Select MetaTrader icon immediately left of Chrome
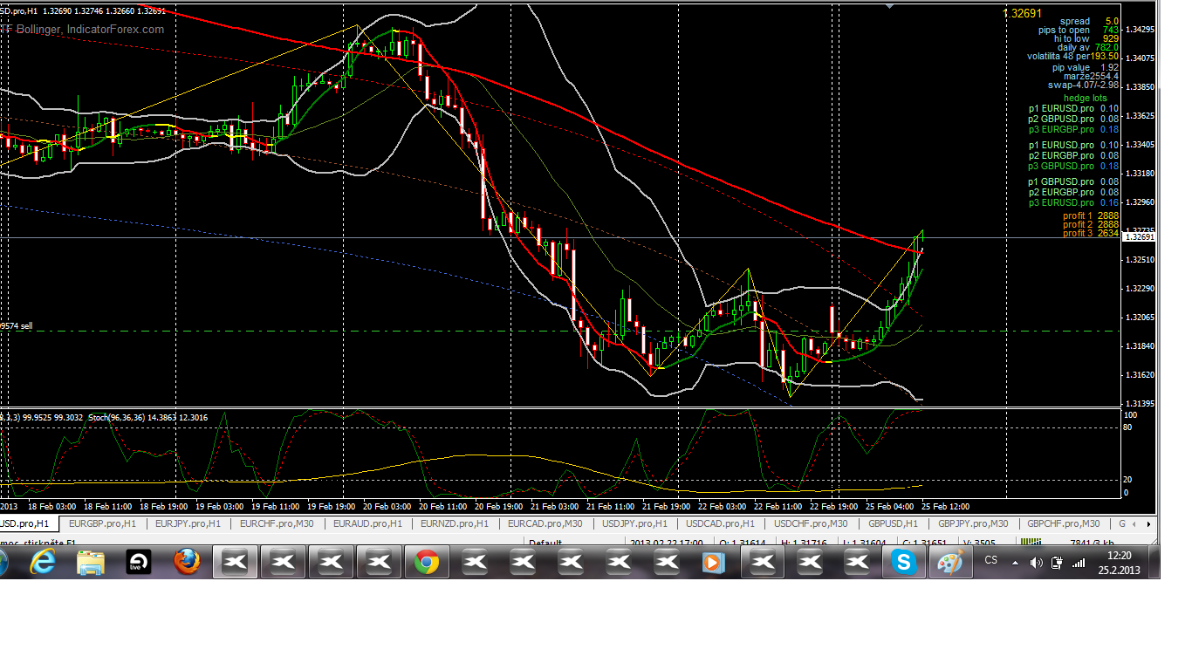 point(379,563)
